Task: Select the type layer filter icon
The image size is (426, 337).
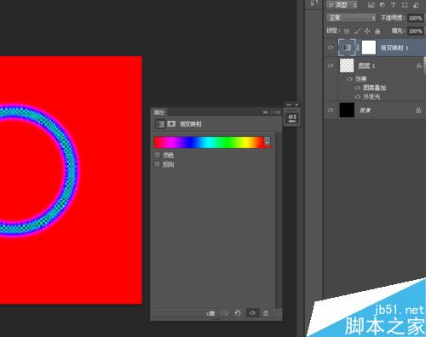Action: pos(394,5)
